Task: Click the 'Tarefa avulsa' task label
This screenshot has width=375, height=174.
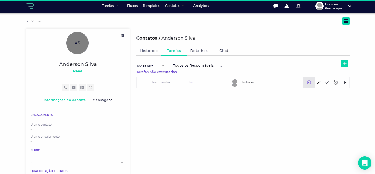Action: 161,82
